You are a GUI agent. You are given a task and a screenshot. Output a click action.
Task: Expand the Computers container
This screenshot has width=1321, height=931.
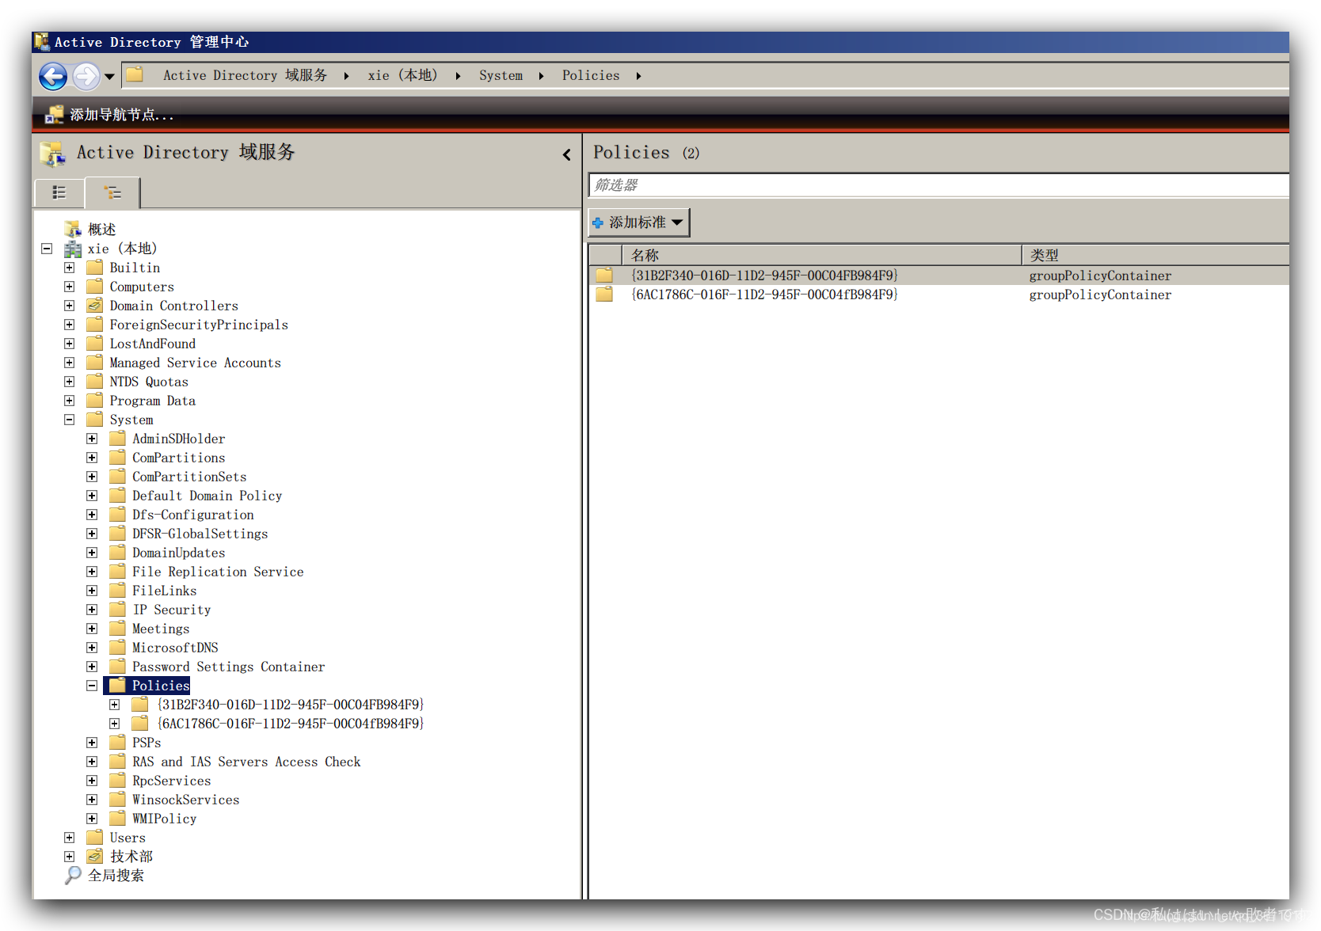[x=70, y=287]
